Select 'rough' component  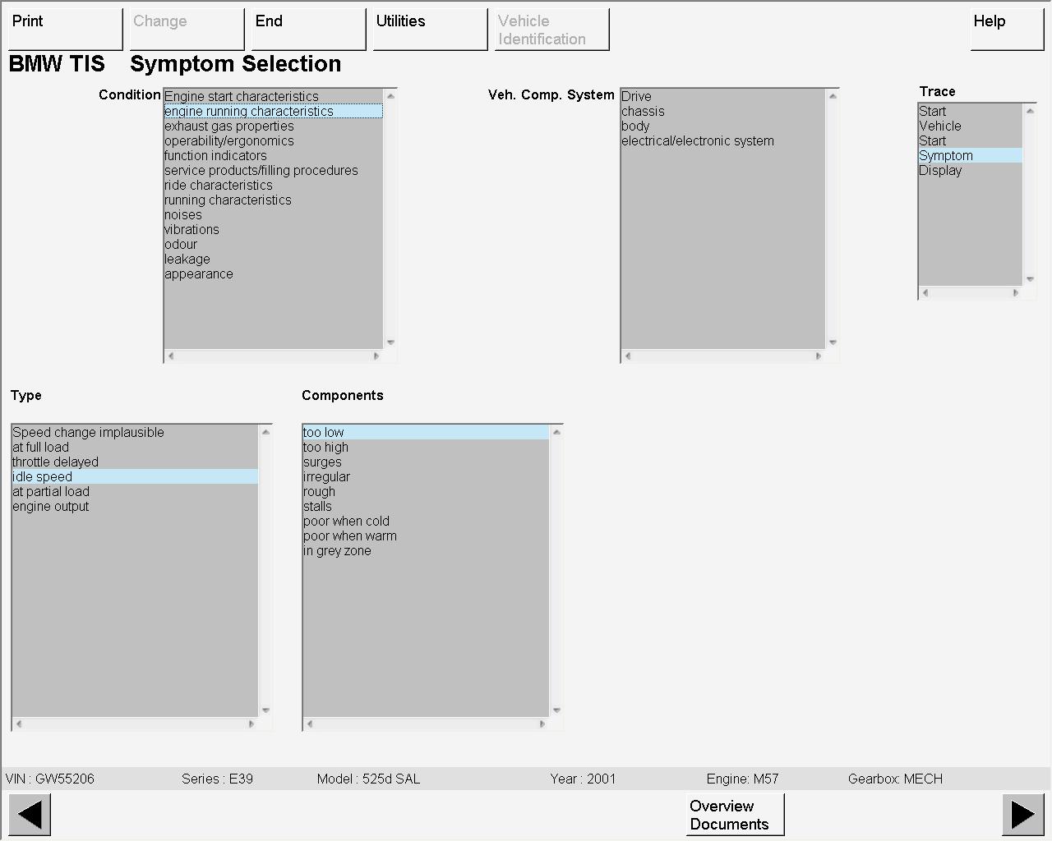pyautogui.click(x=426, y=492)
